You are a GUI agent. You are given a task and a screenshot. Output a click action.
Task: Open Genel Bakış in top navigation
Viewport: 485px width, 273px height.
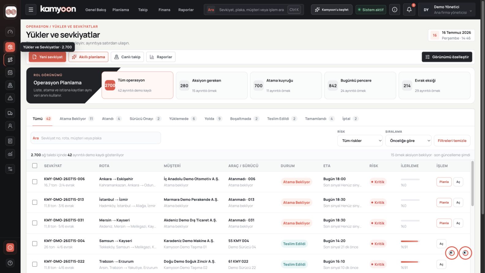tap(96, 10)
